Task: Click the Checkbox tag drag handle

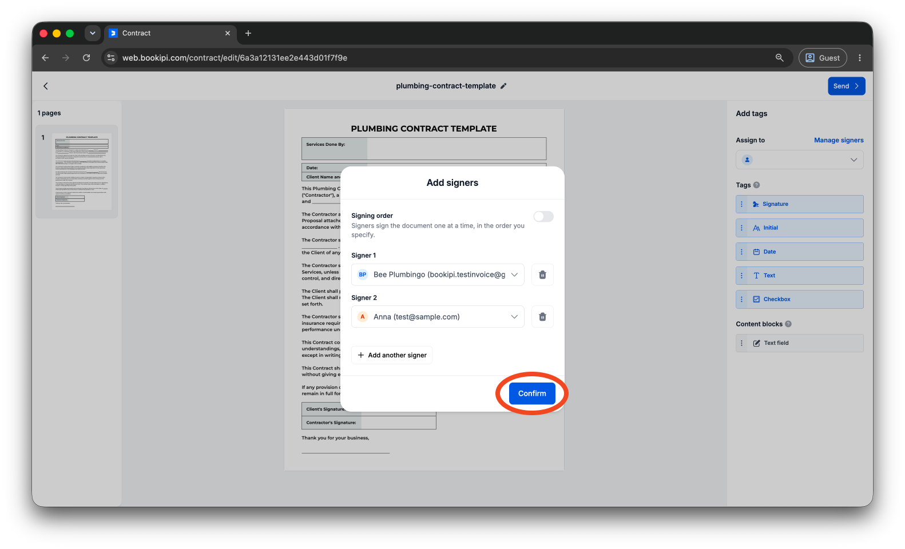Action: point(742,299)
